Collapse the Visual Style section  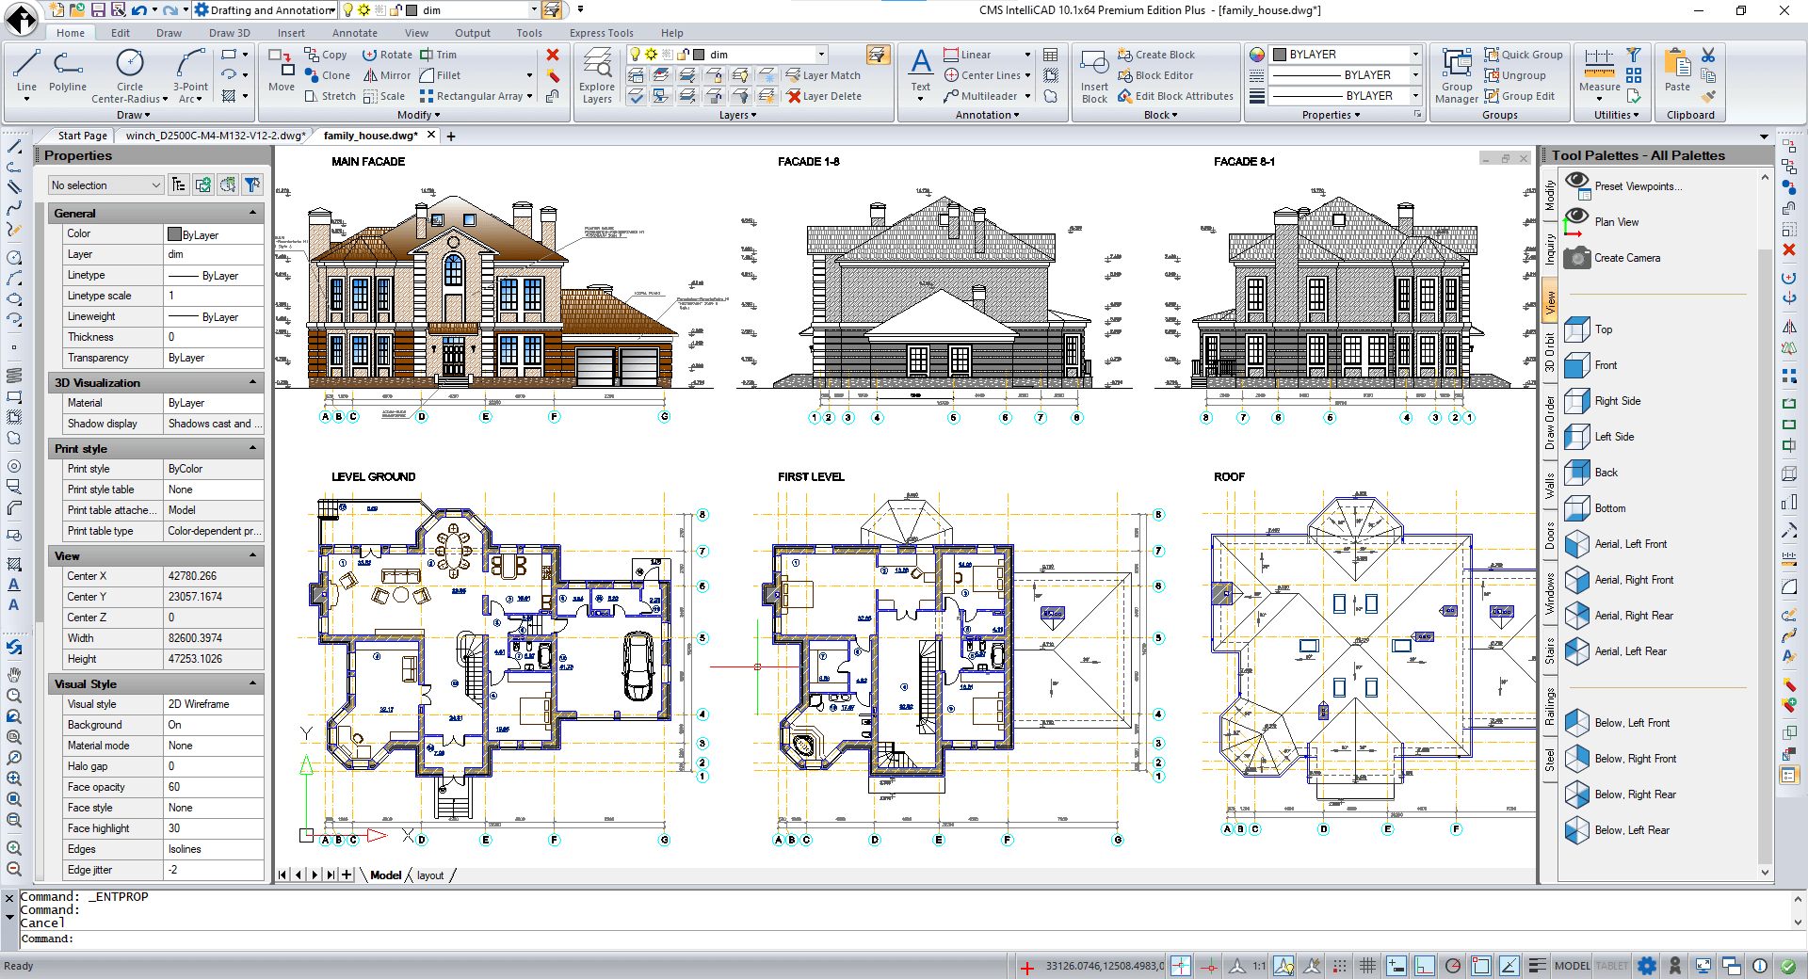(x=252, y=684)
